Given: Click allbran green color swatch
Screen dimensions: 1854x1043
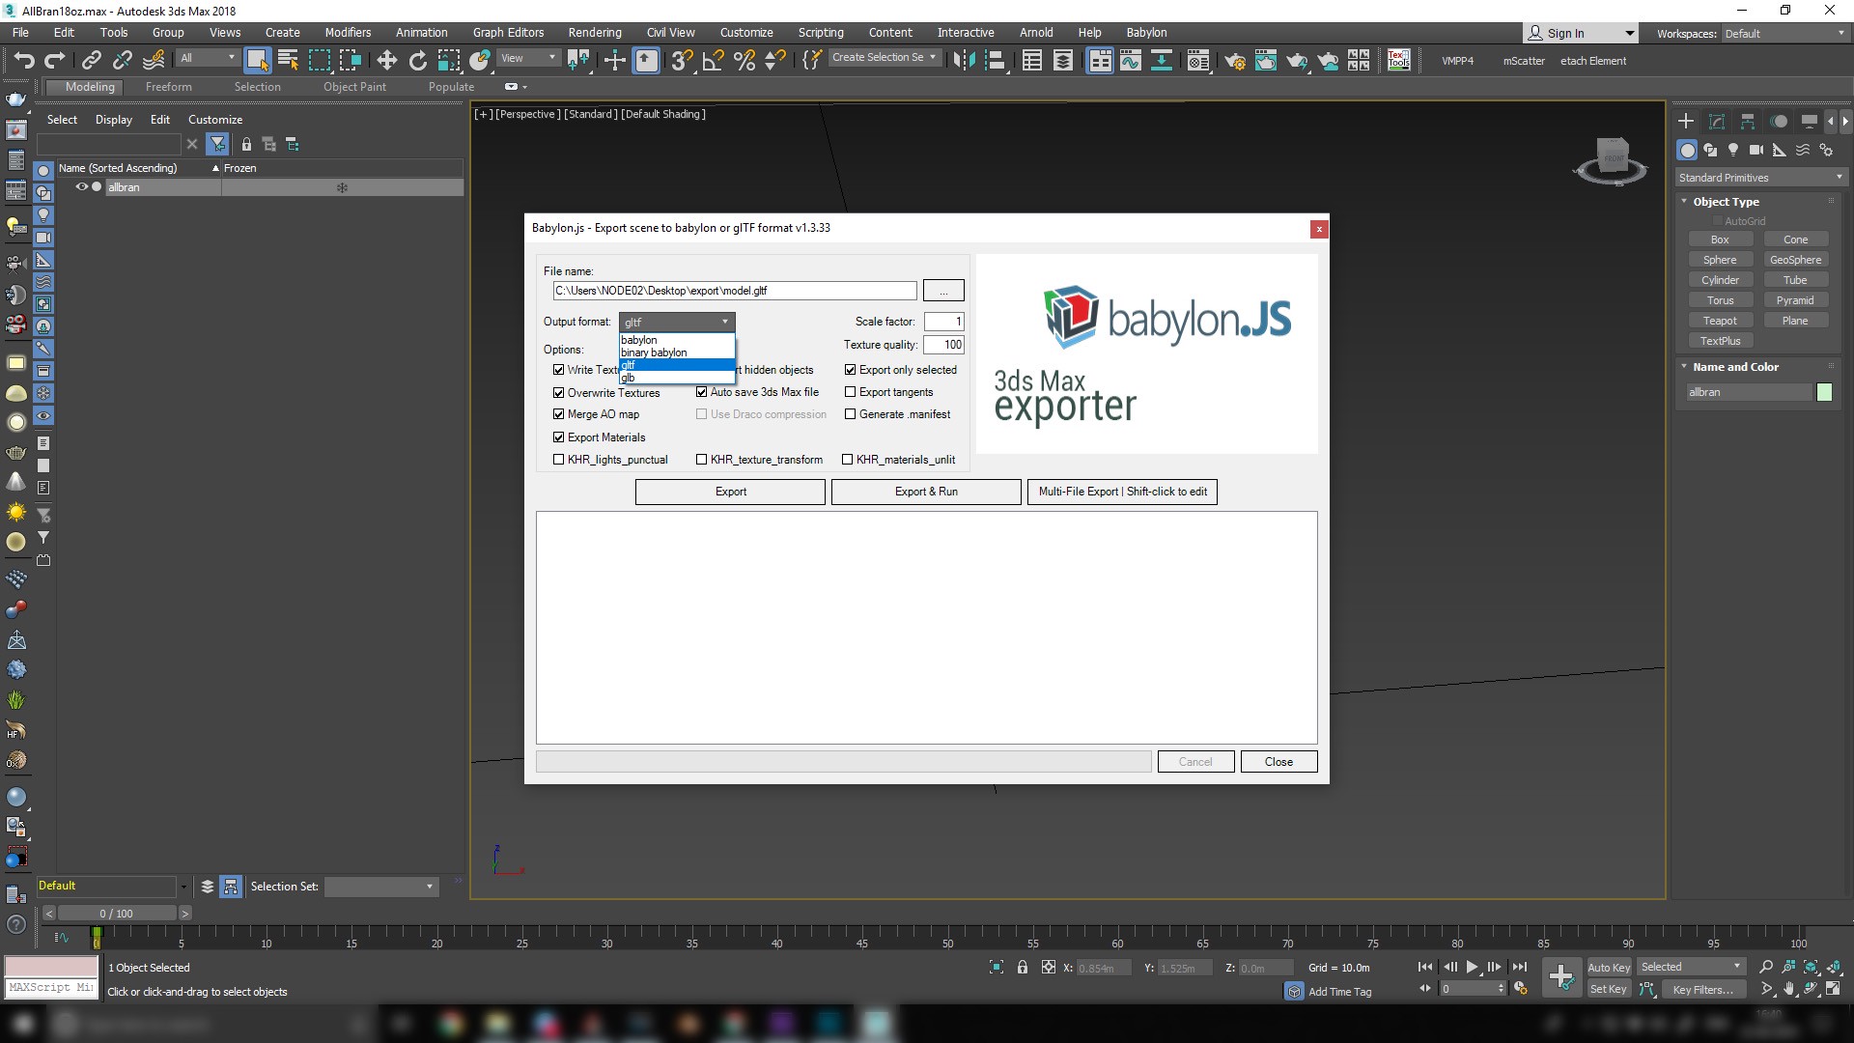Looking at the screenshot, I should pos(1824,392).
